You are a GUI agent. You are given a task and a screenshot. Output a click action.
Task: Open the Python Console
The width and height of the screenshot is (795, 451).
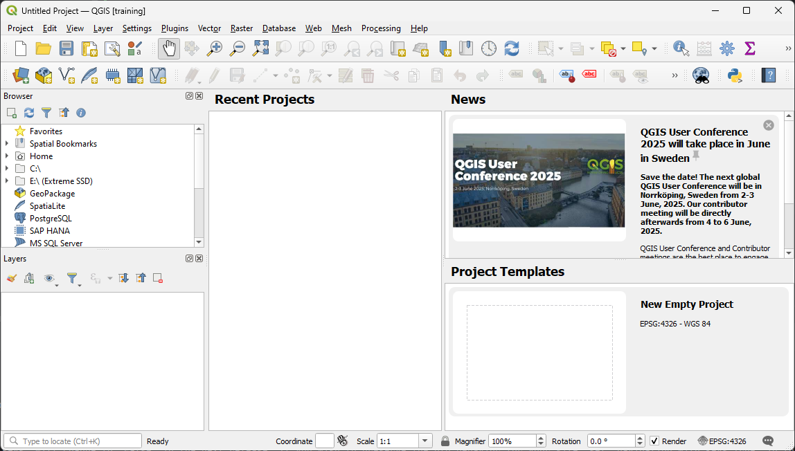[735, 75]
